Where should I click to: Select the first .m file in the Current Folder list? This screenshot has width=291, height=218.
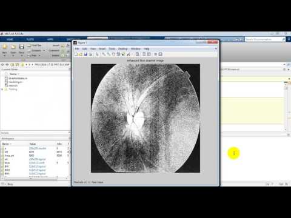pyautogui.click(x=18, y=78)
